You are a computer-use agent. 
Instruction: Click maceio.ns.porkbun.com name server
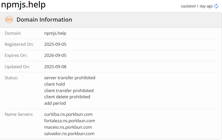tap(68, 127)
